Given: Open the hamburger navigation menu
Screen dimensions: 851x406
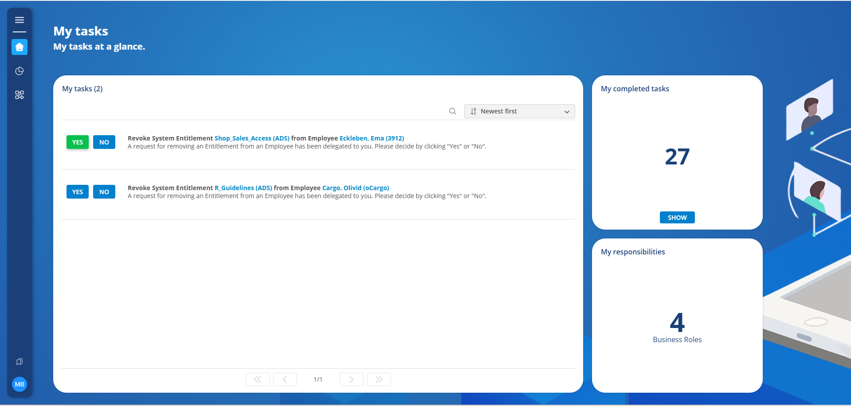Looking at the screenshot, I should [x=20, y=20].
